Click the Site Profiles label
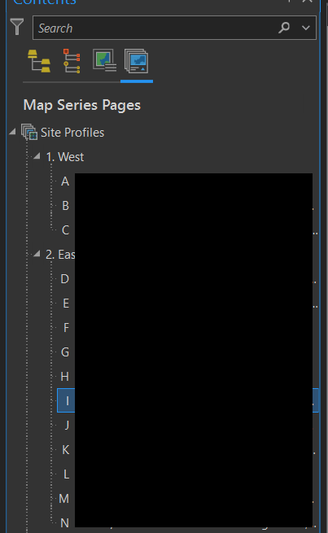328x533 pixels. point(72,133)
